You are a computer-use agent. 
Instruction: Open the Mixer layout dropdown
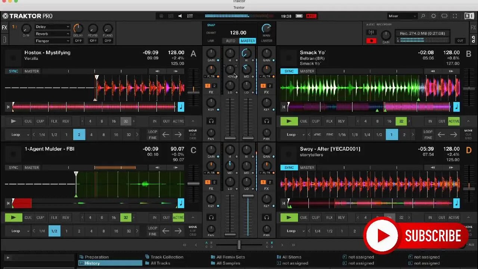(x=402, y=16)
